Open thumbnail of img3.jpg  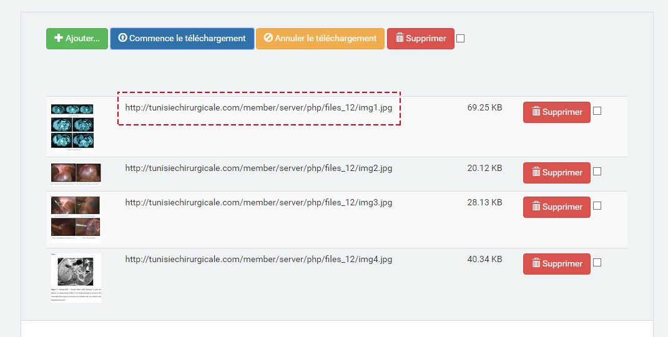click(x=76, y=220)
